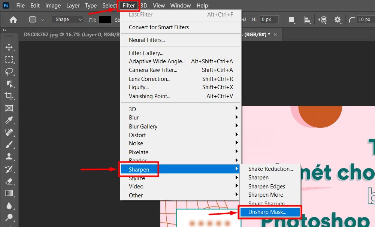Open the Window menu
This screenshot has width=375, height=227.
point(180,6)
